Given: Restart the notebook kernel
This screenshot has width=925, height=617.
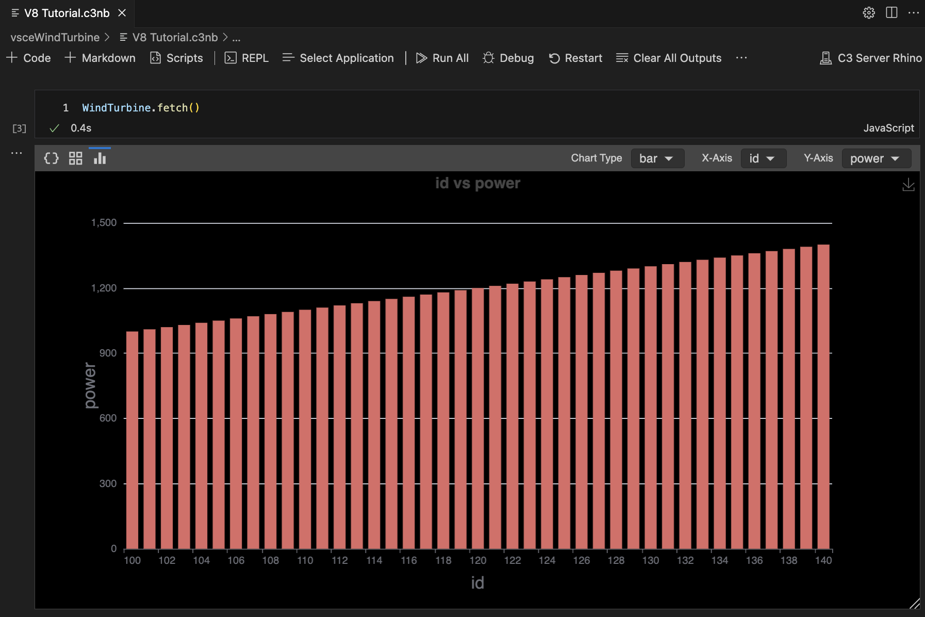Looking at the screenshot, I should tap(575, 58).
